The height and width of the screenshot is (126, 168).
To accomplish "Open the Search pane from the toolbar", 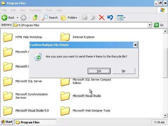I will [50, 18].
